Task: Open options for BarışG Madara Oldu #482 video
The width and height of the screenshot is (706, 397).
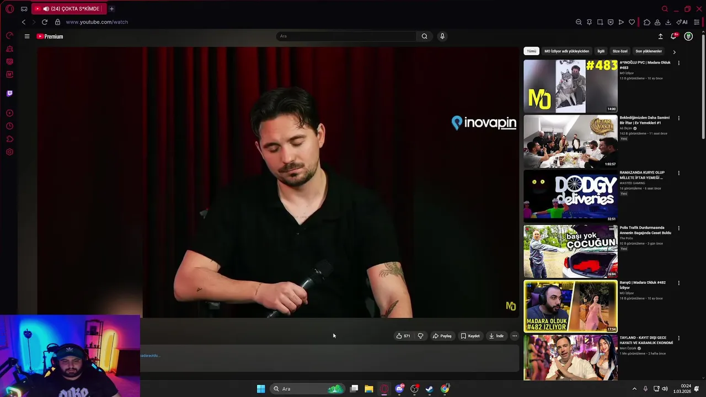Action: tap(678, 283)
